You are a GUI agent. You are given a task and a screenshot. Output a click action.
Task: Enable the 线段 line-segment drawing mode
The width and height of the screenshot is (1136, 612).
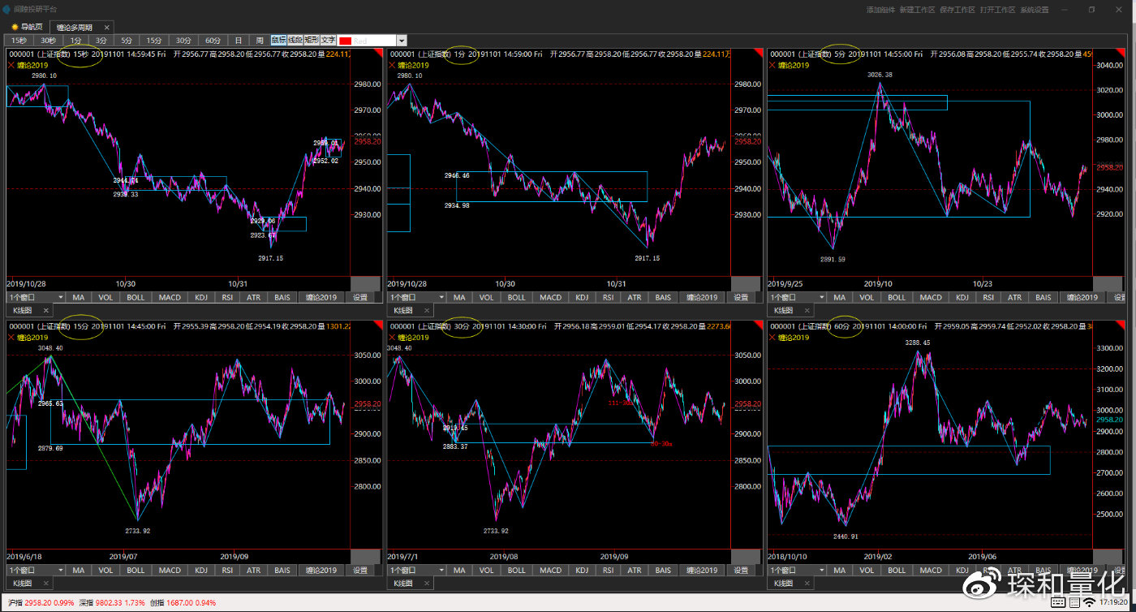pos(295,40)
